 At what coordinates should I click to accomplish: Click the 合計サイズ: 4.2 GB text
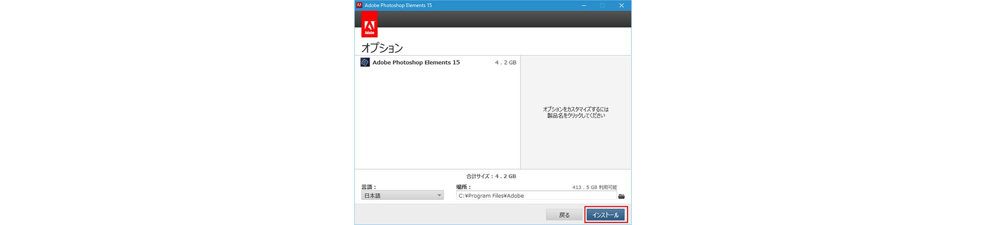491,176
